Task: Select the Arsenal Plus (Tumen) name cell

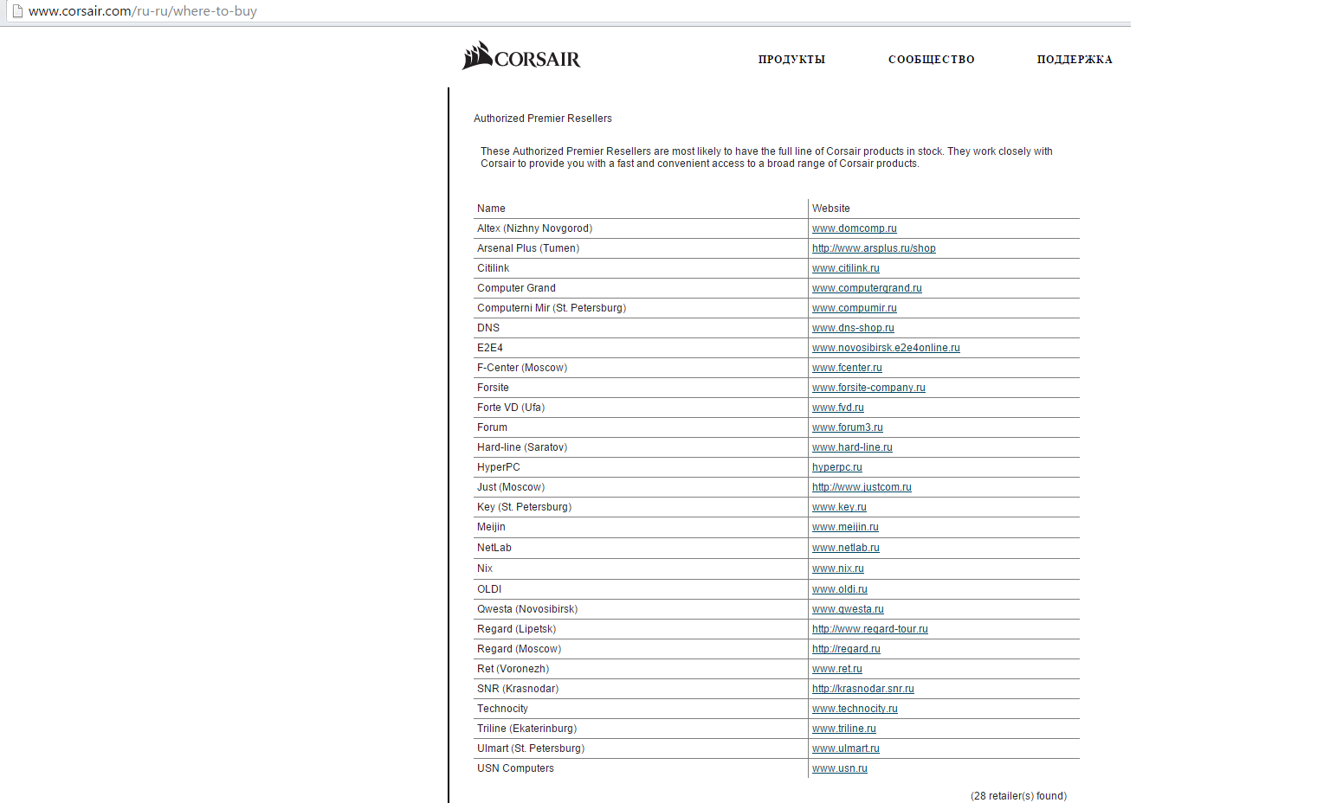Action: click(641, 248)
